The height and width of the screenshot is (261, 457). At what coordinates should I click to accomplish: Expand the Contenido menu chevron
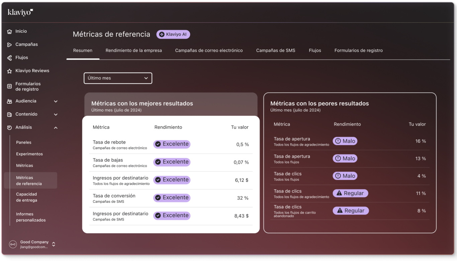coord(56,114)
